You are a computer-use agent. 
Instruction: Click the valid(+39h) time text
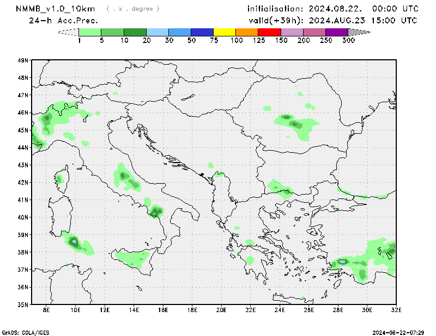[x=333, y=21]
